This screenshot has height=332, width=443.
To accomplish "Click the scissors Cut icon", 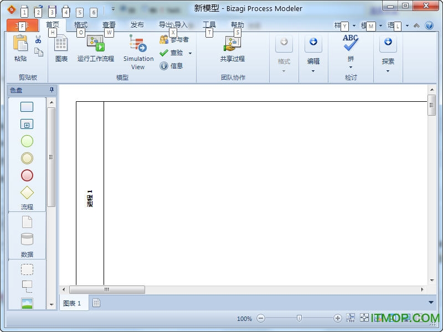I will tap(38, 39).
